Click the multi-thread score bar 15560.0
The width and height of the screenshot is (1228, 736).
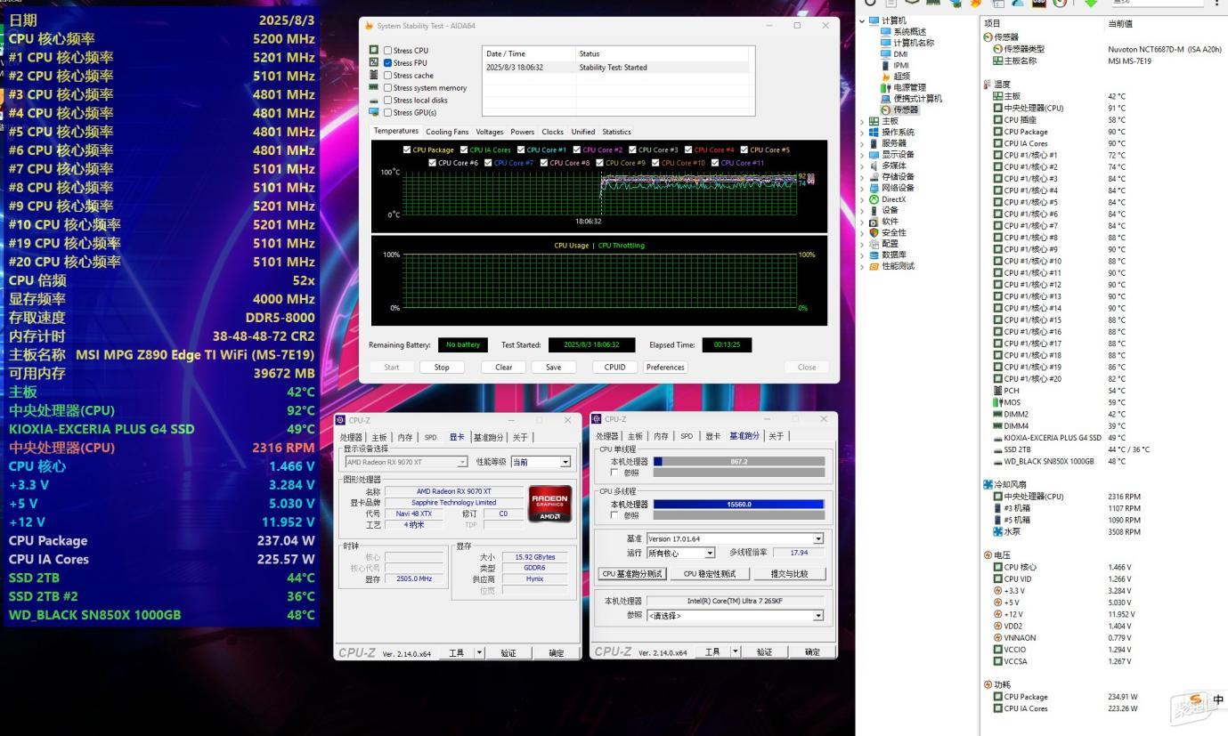739,504
